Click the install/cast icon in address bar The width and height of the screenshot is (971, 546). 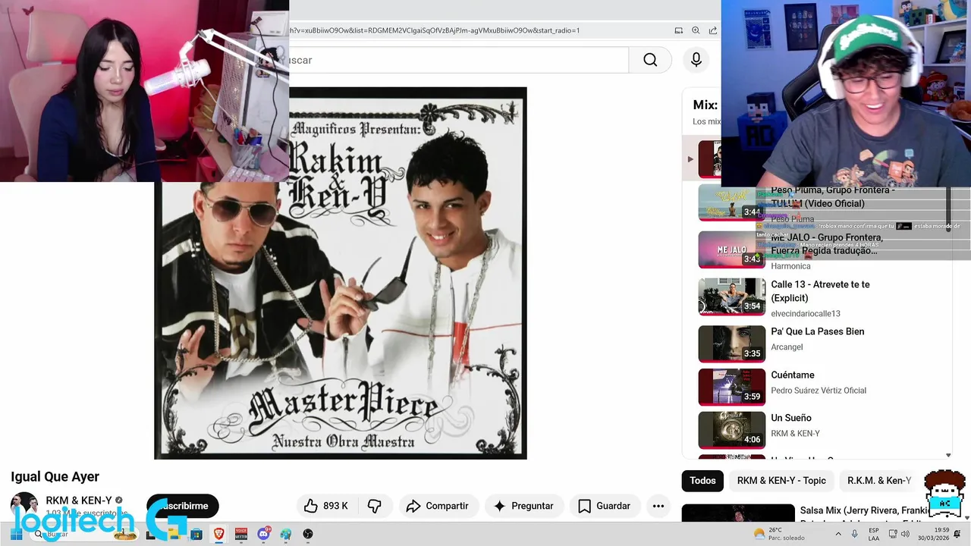[x=679, y=30]
